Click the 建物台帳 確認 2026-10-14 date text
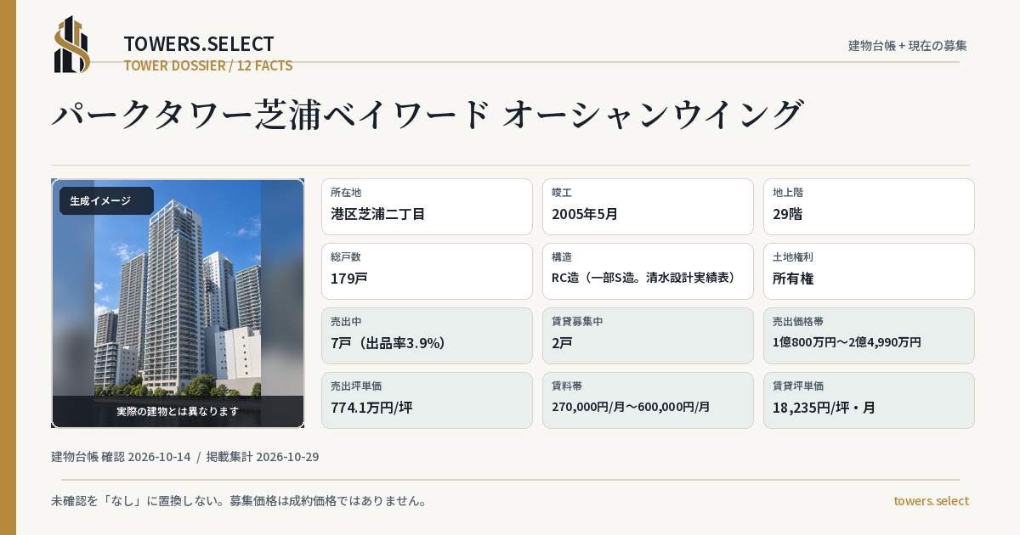Viewport: 1020px width, 535px height. tap(121, 457)
